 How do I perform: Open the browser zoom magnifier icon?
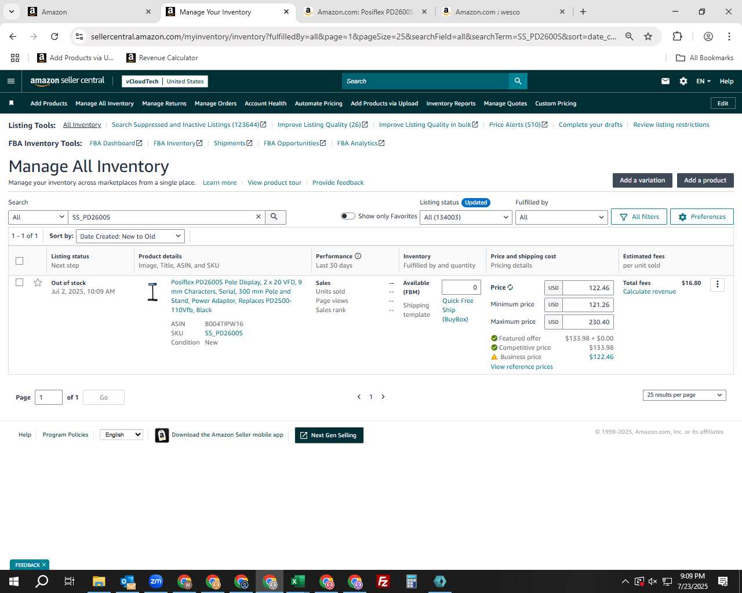tap(629, 36)
